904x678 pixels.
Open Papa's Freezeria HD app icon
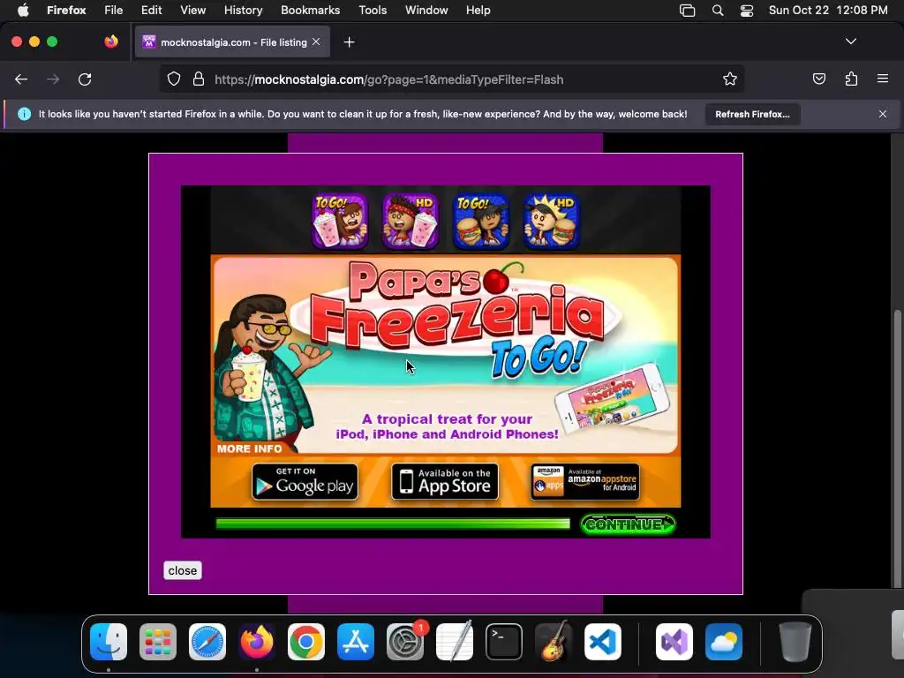click(x=411, y=221)
